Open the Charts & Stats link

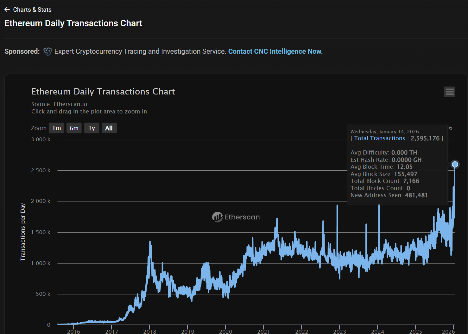tap(32, 10)
